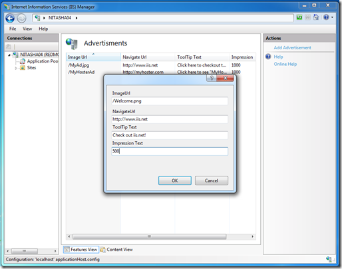Click the Impression Text field containing 500
Viewport: 342px width, 269px height.
170,151
